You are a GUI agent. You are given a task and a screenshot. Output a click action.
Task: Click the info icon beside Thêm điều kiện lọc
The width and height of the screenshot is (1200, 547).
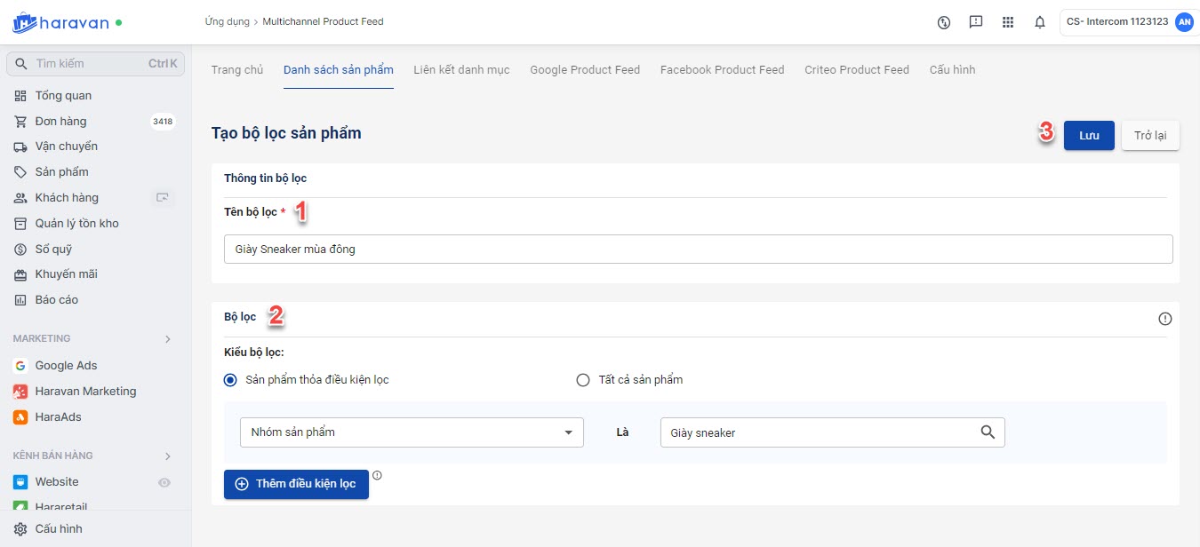[377, 475]
